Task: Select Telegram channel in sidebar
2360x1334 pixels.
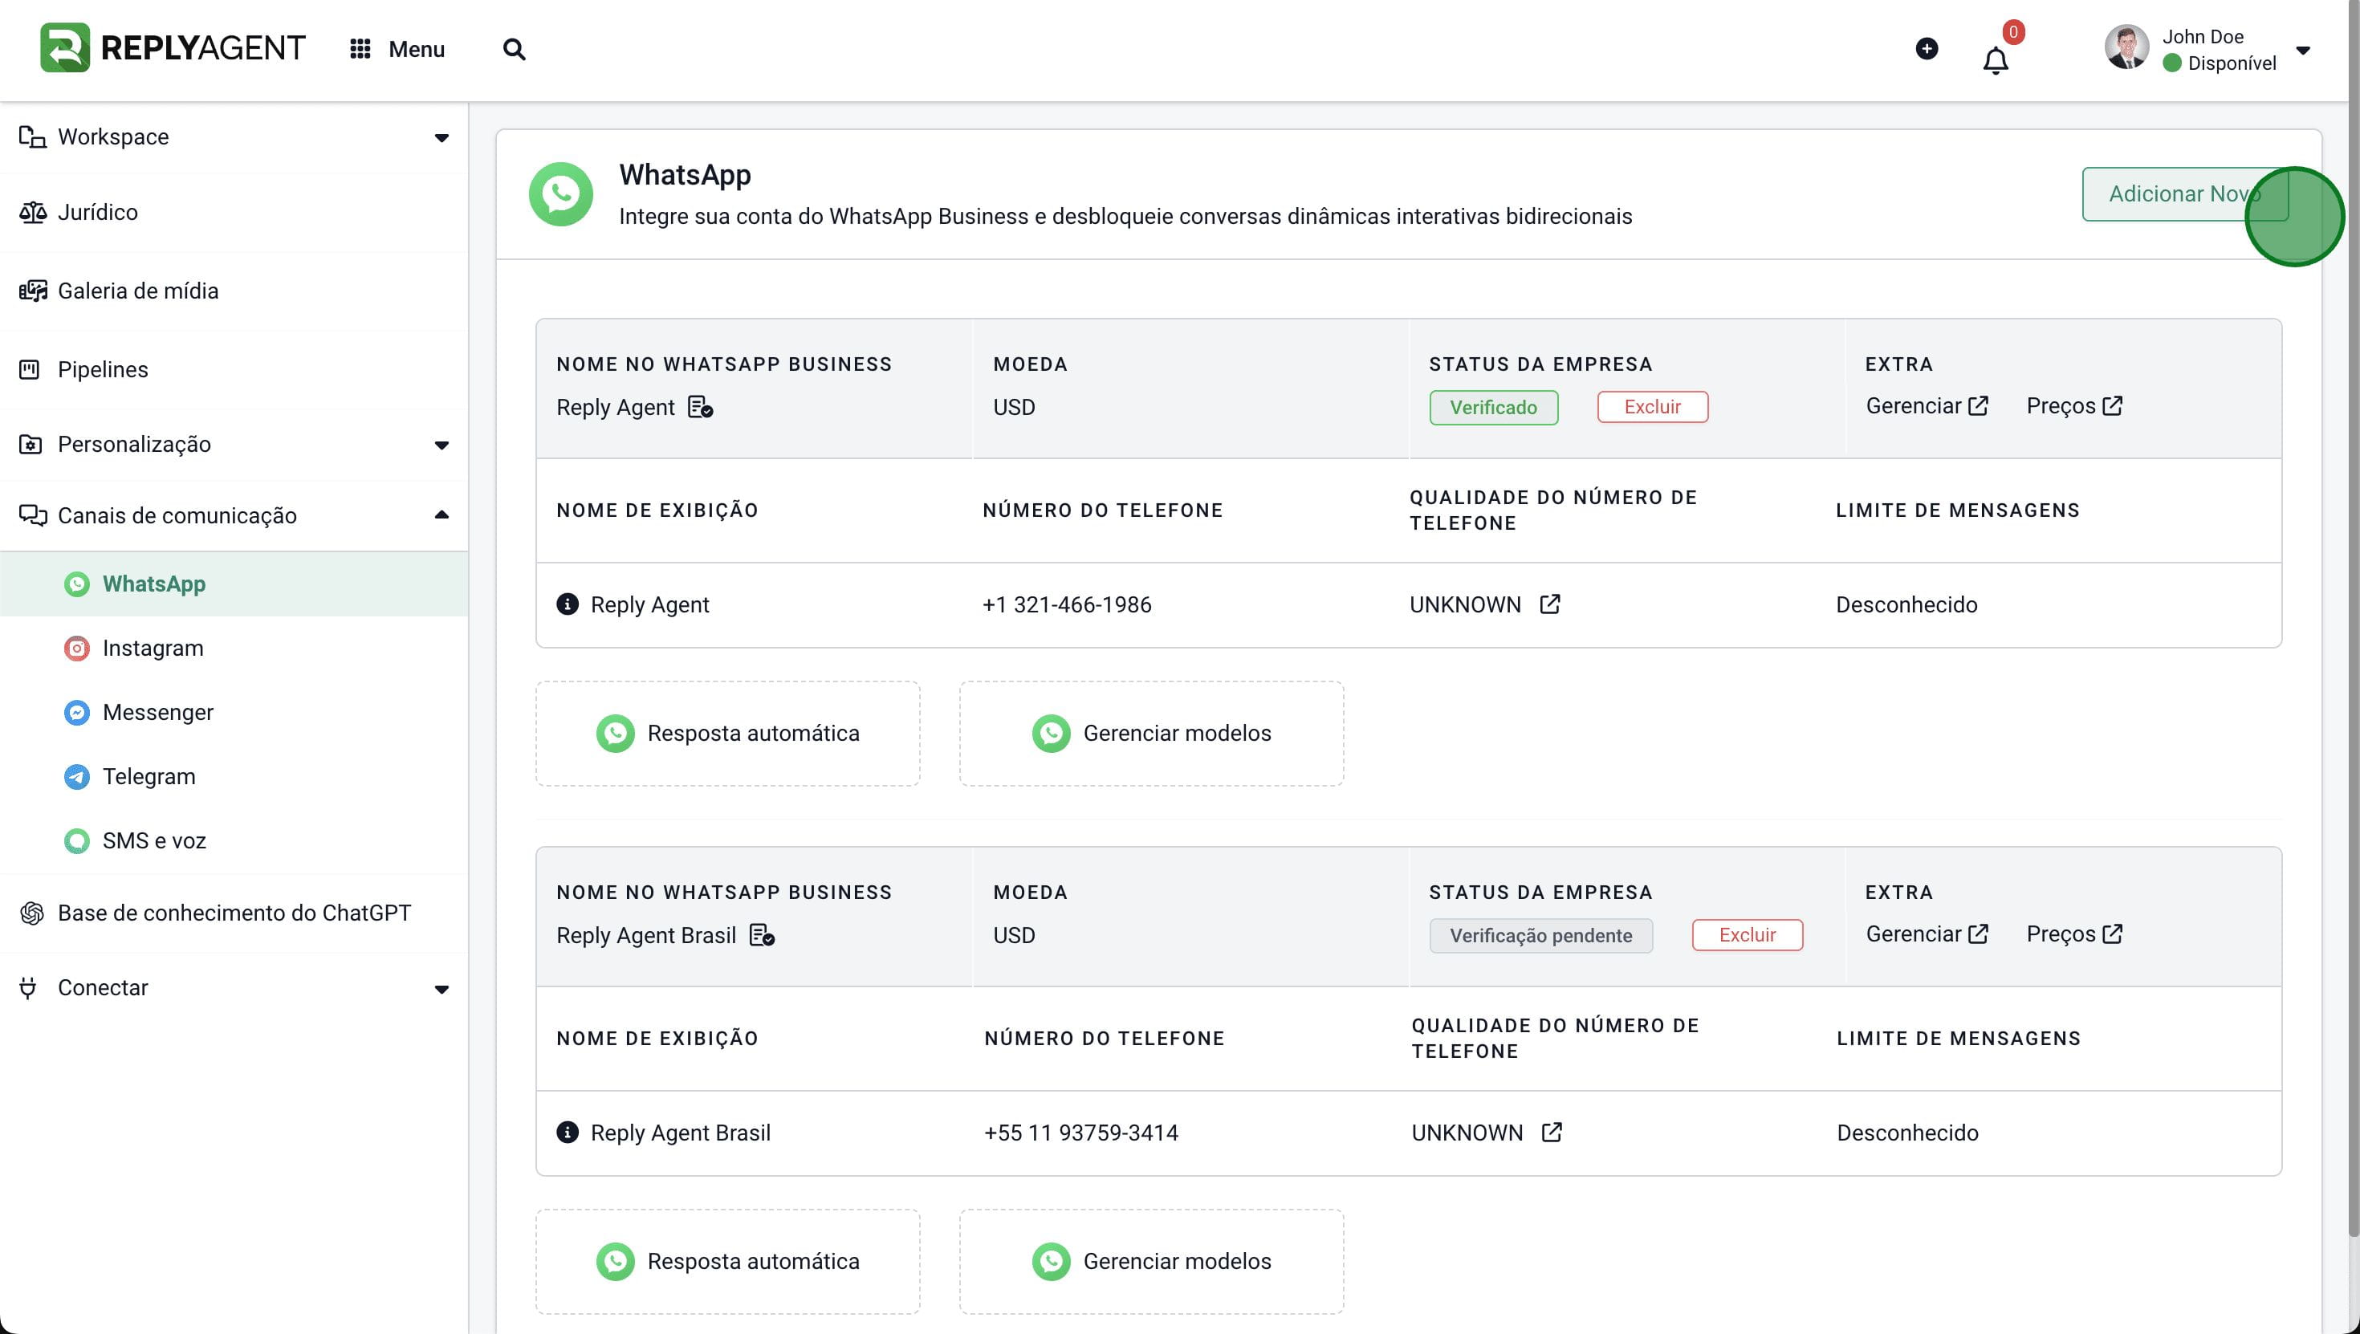Action: coord(234,776)
